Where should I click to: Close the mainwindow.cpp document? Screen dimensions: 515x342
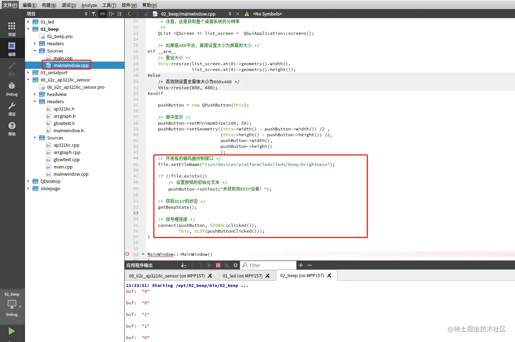tap(237, 14)
